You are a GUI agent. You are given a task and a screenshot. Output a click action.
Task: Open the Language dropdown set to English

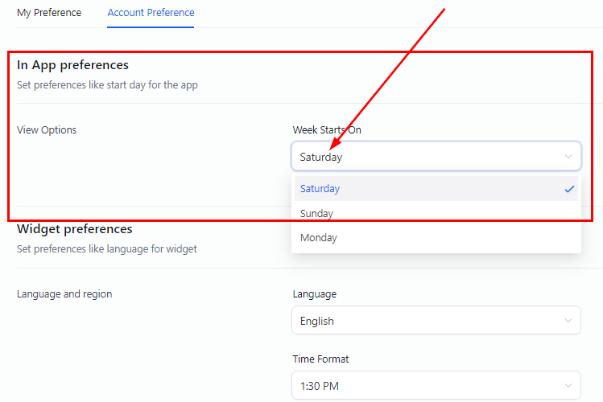427,321
